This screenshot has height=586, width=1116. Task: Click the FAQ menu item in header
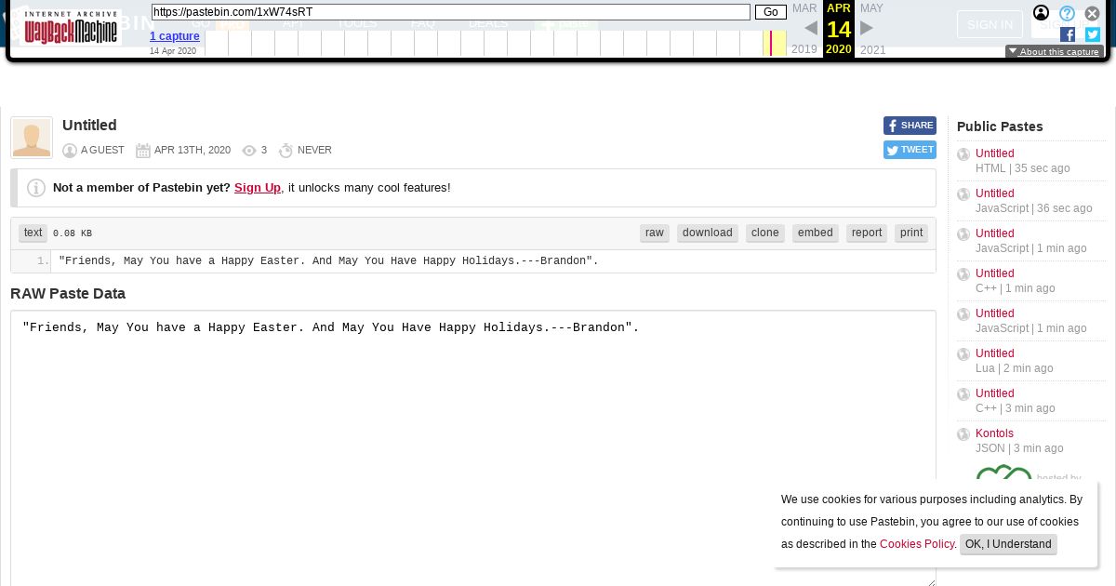coord(423,23)
